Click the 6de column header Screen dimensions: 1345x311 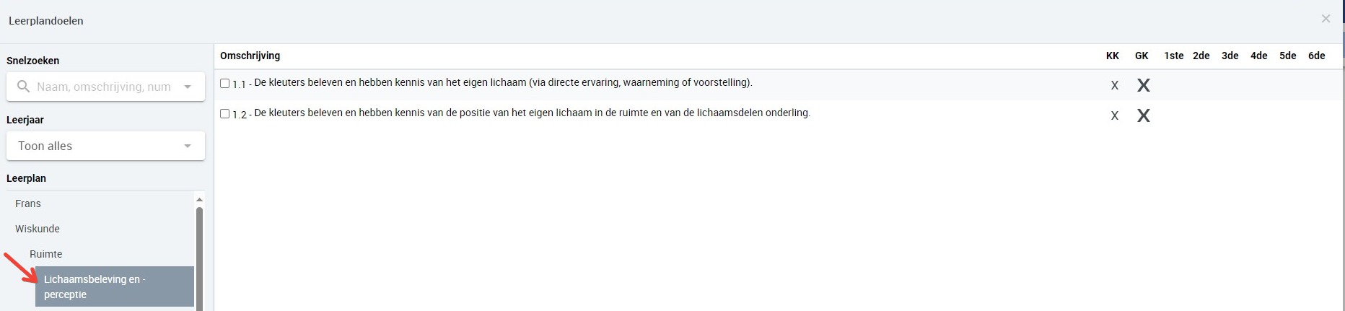click(x=1317, y=56)
